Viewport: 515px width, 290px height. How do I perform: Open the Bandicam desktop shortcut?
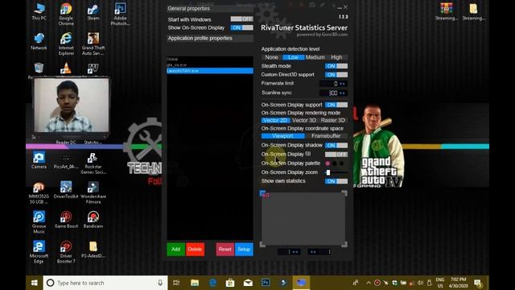click(93, 219)
